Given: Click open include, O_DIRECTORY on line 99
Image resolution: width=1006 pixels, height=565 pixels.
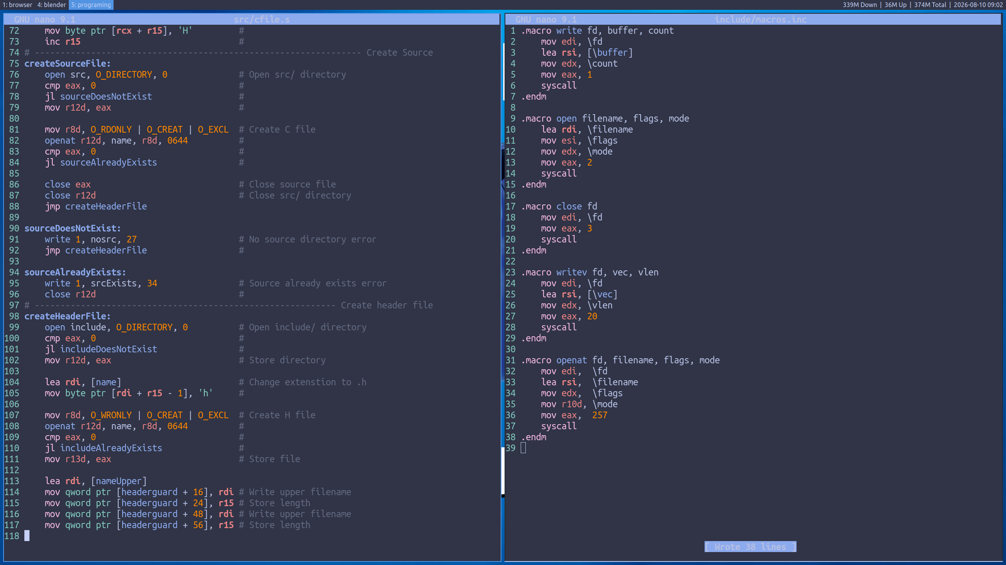Looking at the screenshot, I should click(x=116, y=327).
